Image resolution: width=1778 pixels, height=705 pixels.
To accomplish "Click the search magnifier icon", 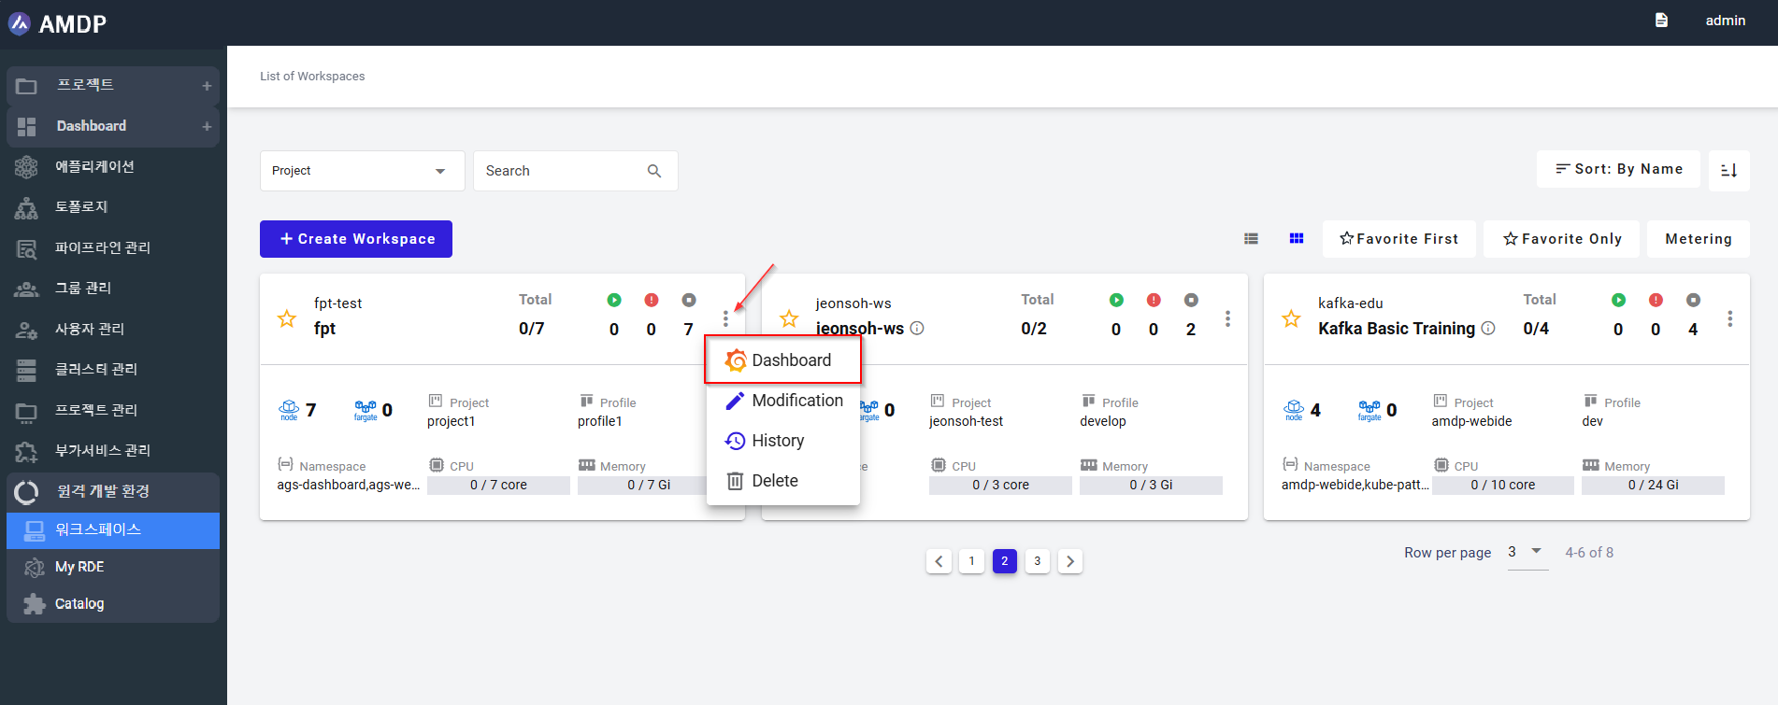I will tap(654, 171).
